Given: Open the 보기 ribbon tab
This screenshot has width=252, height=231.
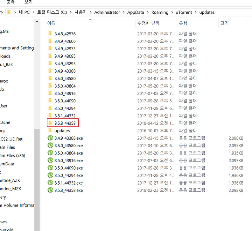Looking at the screenshot, I should (x=28, y=2).
